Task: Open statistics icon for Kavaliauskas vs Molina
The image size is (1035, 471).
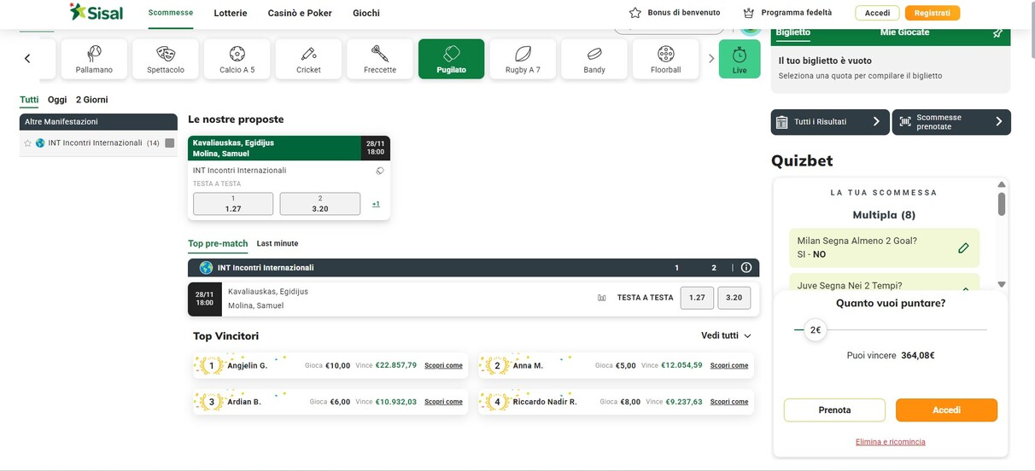Action: pos(602,298)
